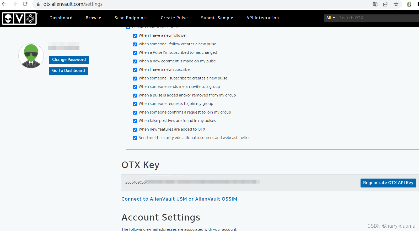Open the Dashboard menu item
This screenshot has height=231, width=419.
pyautogui.click(x=61, y=18)
